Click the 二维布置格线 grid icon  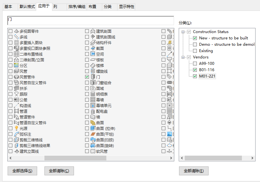17,54
